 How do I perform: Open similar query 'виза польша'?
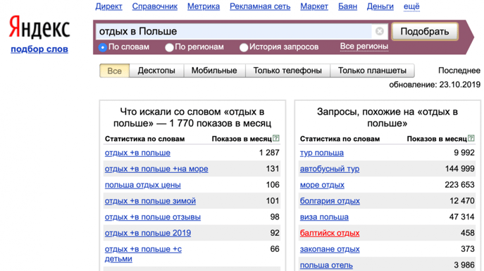[324, 217]
